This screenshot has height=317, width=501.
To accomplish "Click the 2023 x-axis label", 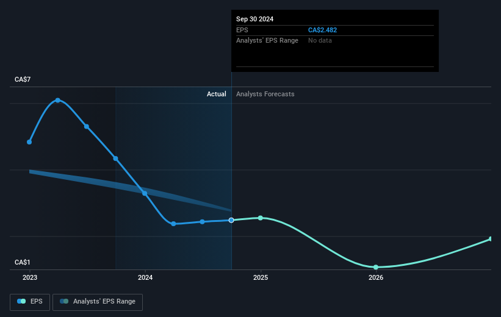I will coord(30,278).
